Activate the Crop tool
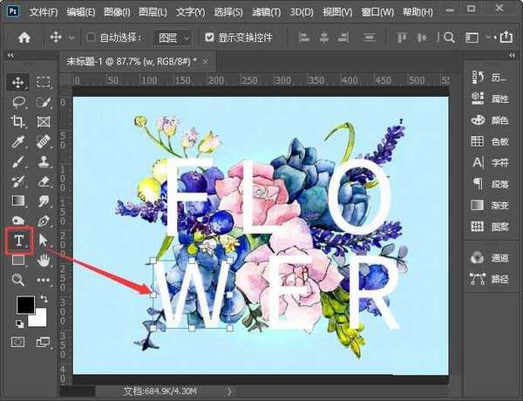 tap(17, 122)
